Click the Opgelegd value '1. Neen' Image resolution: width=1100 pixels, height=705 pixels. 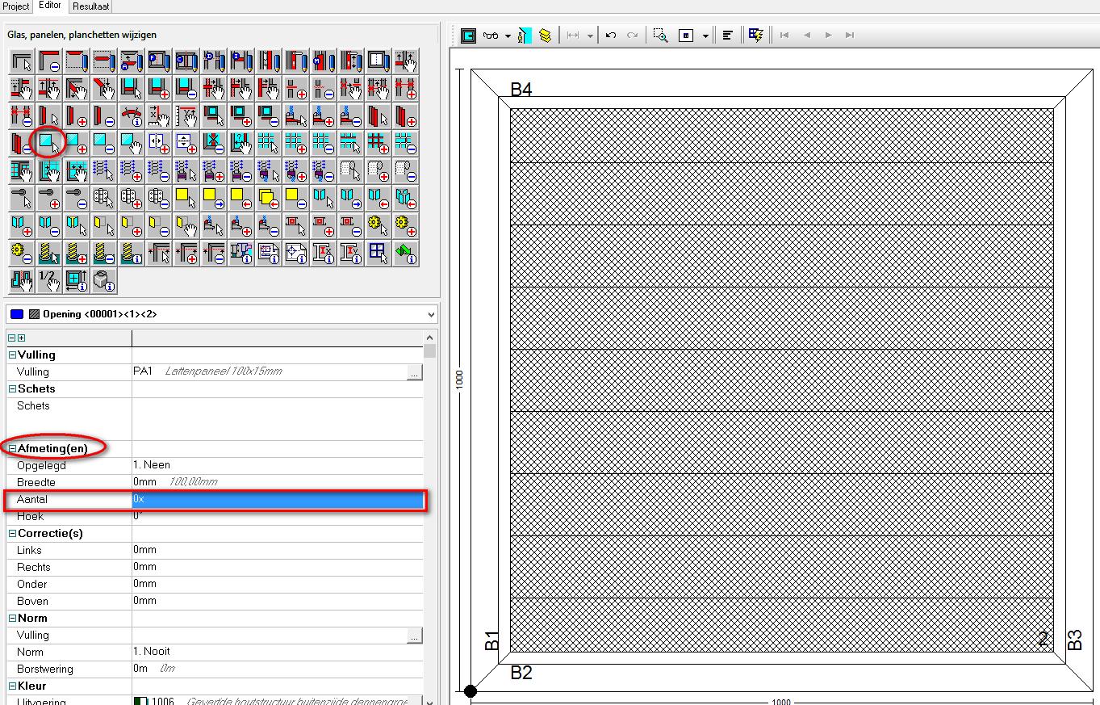pyautogui.click(x=152, y=465)
